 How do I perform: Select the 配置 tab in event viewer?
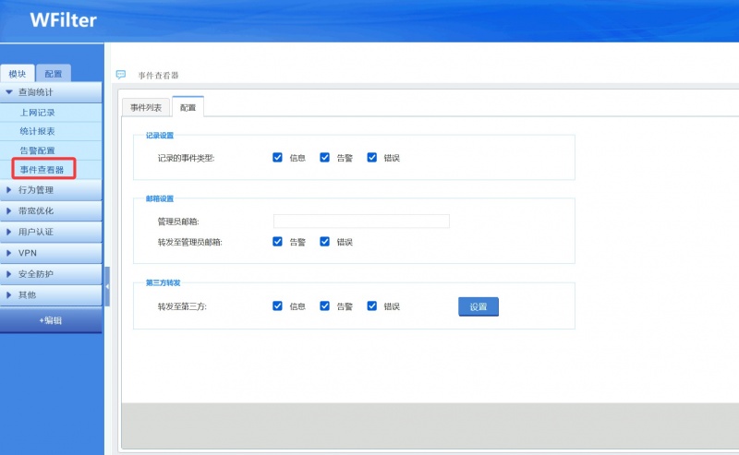pyautogui.click(x=188, y=107)
